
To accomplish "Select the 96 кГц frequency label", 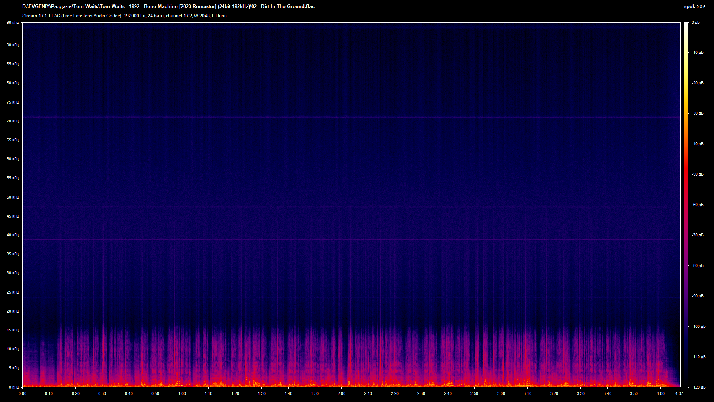I will click(x=12, y=23).
